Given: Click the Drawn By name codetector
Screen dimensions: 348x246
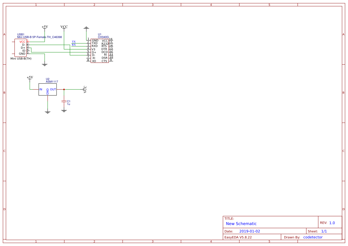Looking at the screenshot, I should 313,237.
